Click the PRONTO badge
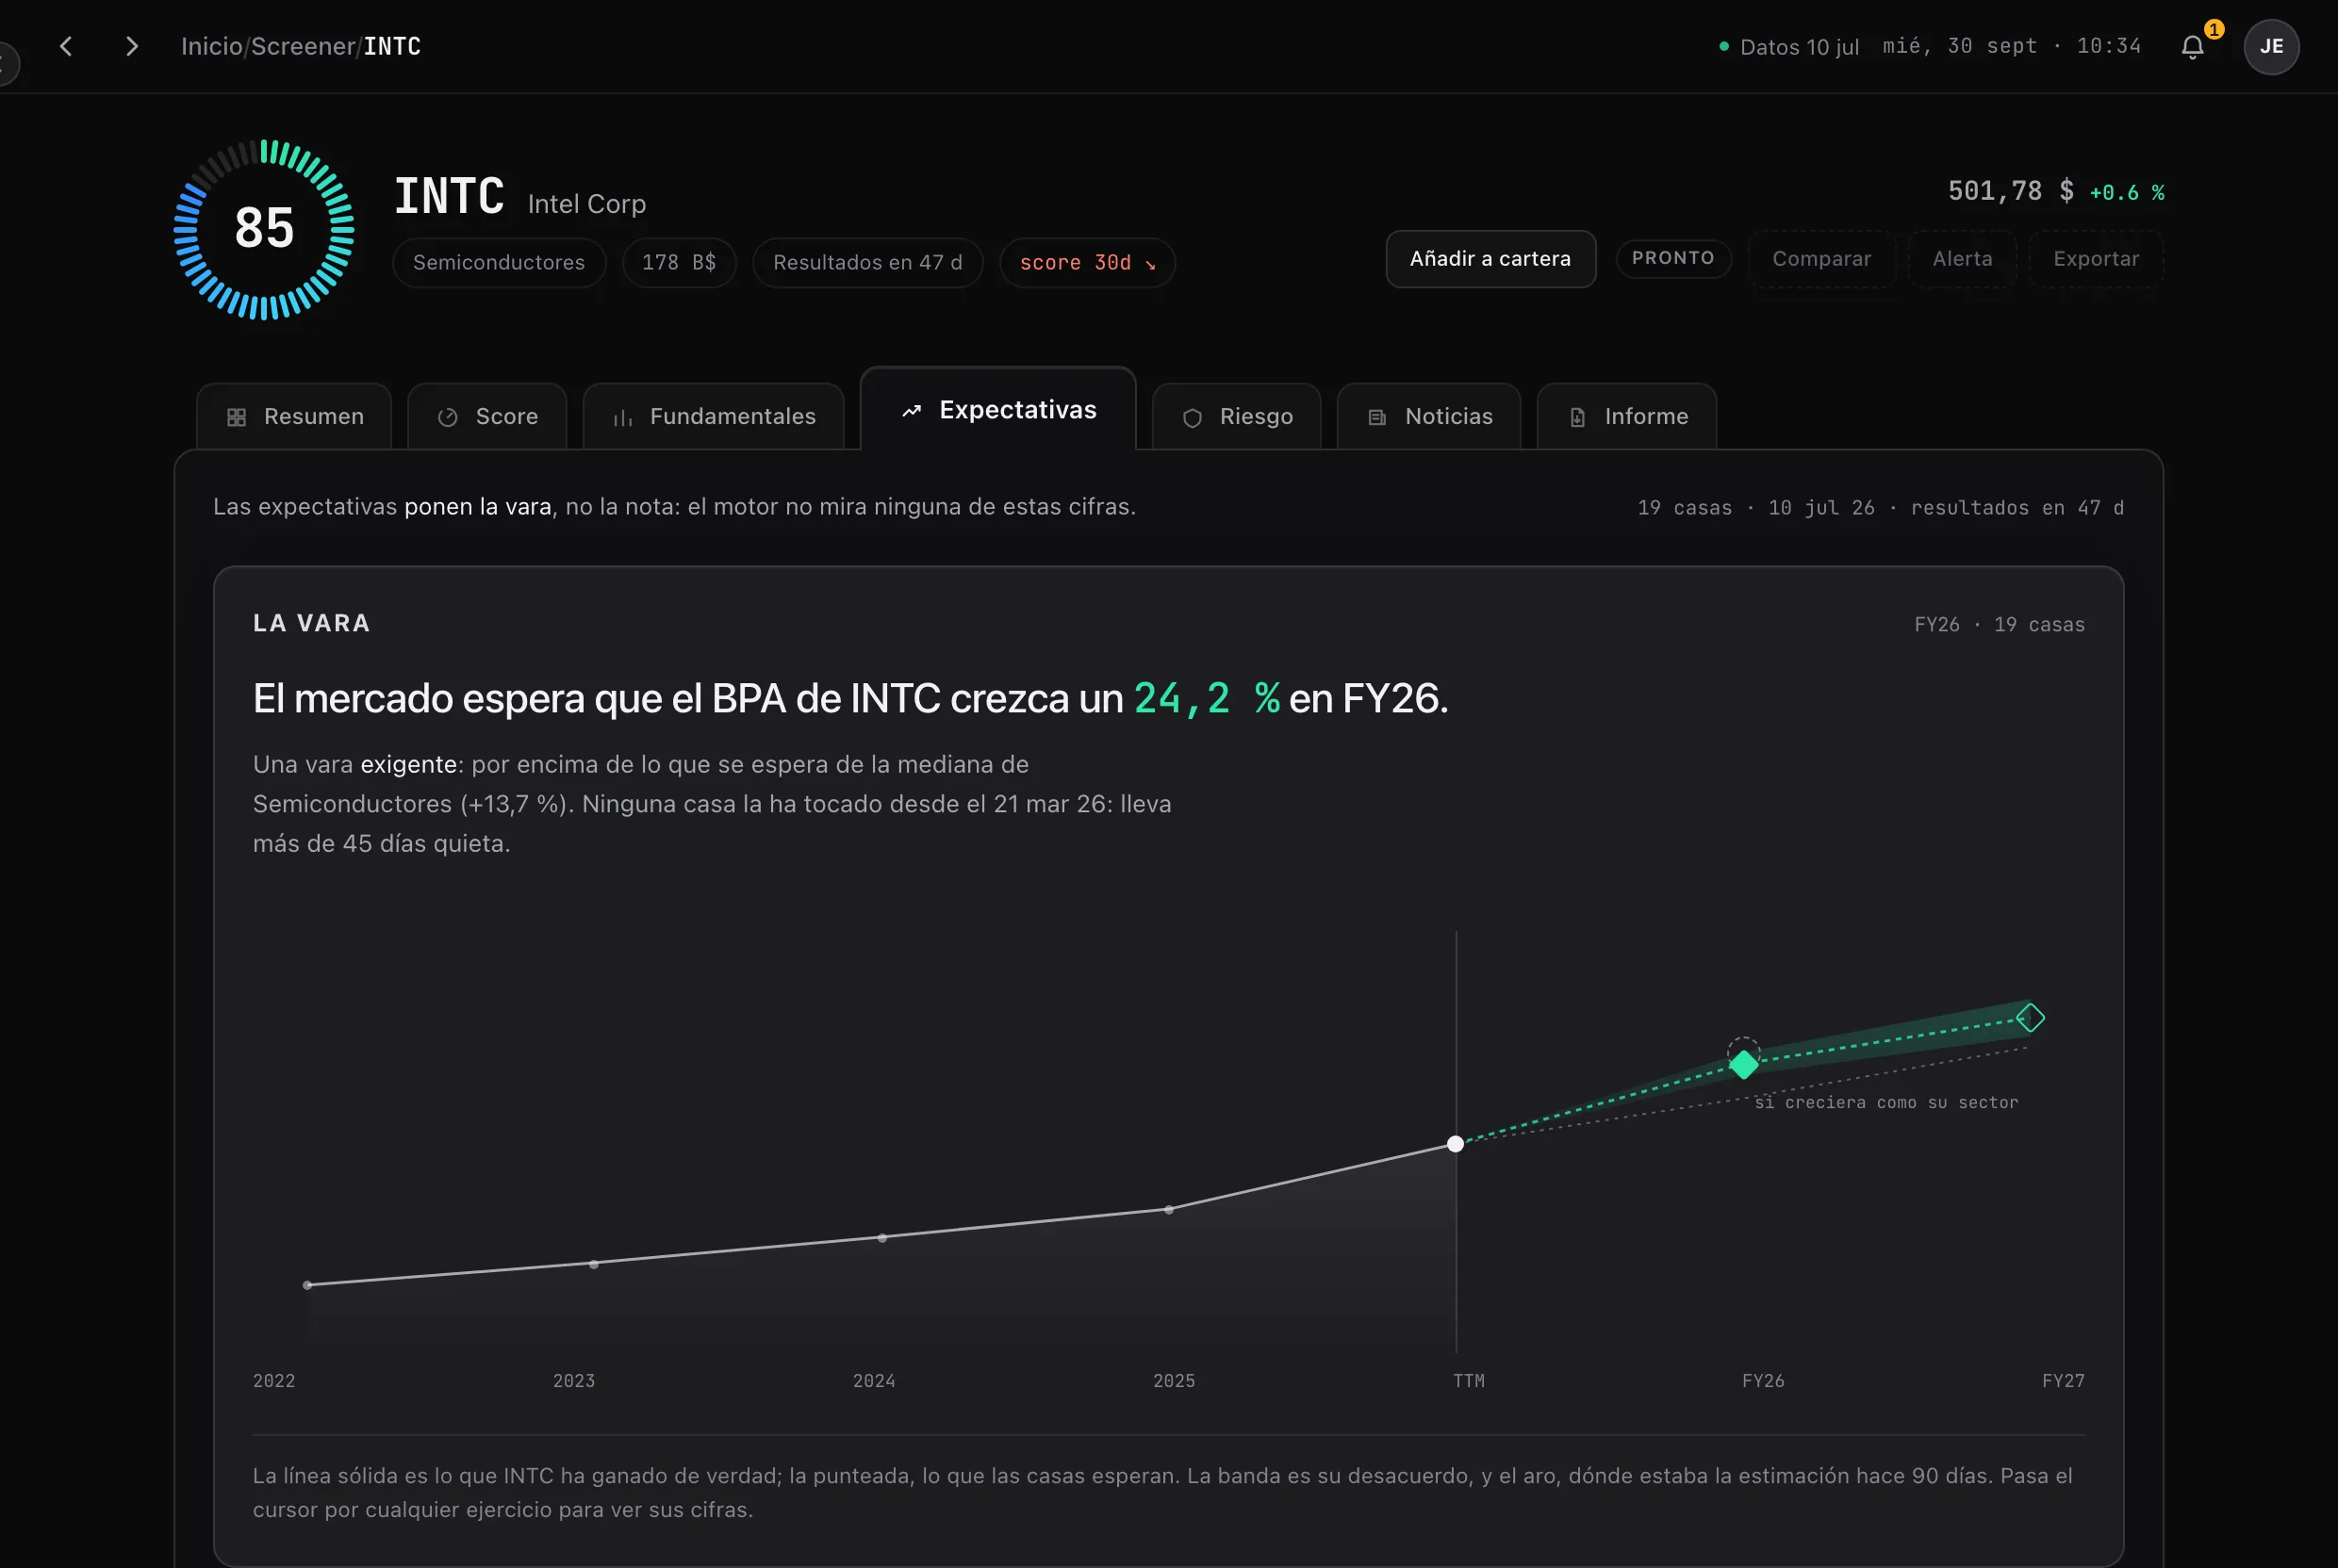 click(x=1673, y=259)
